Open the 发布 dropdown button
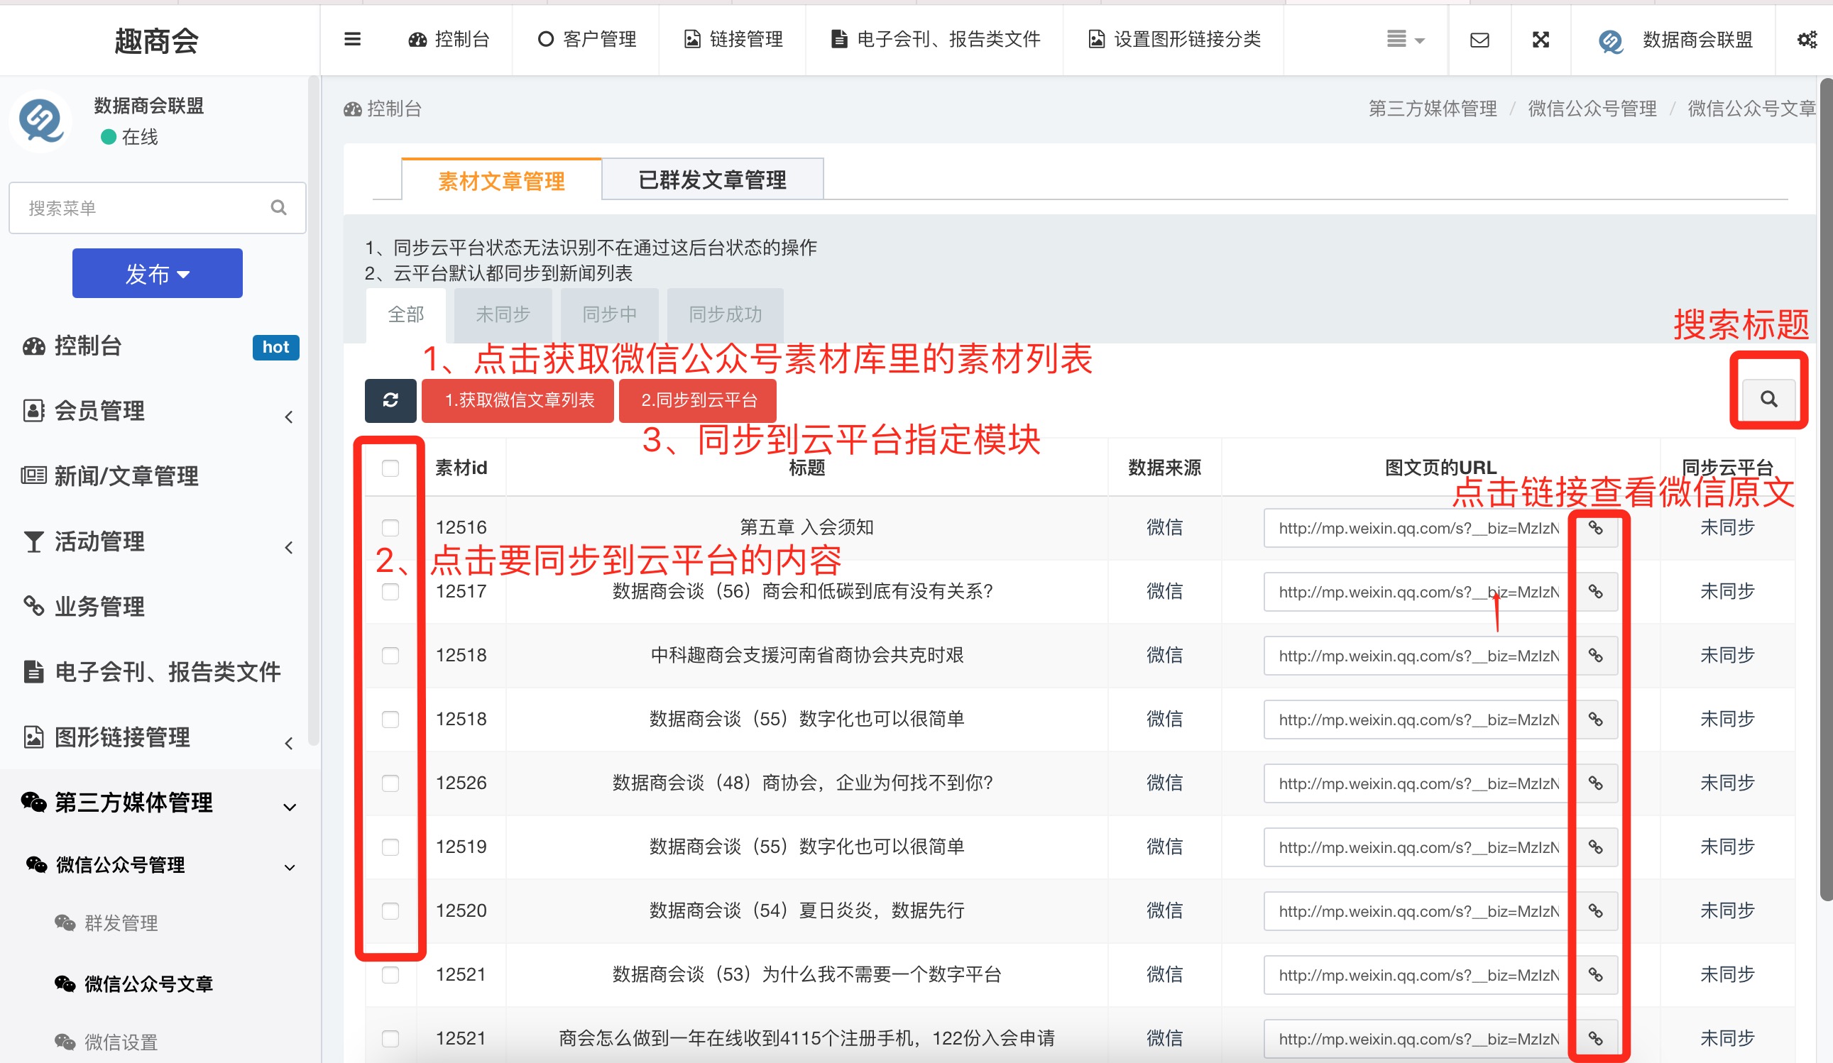The height and width of the screenshot is (1063, 1833). pyautogui.click(x=157, y=273)
